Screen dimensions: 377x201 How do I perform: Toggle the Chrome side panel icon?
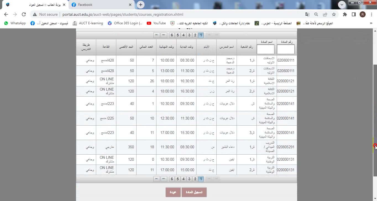coord(354,14)
